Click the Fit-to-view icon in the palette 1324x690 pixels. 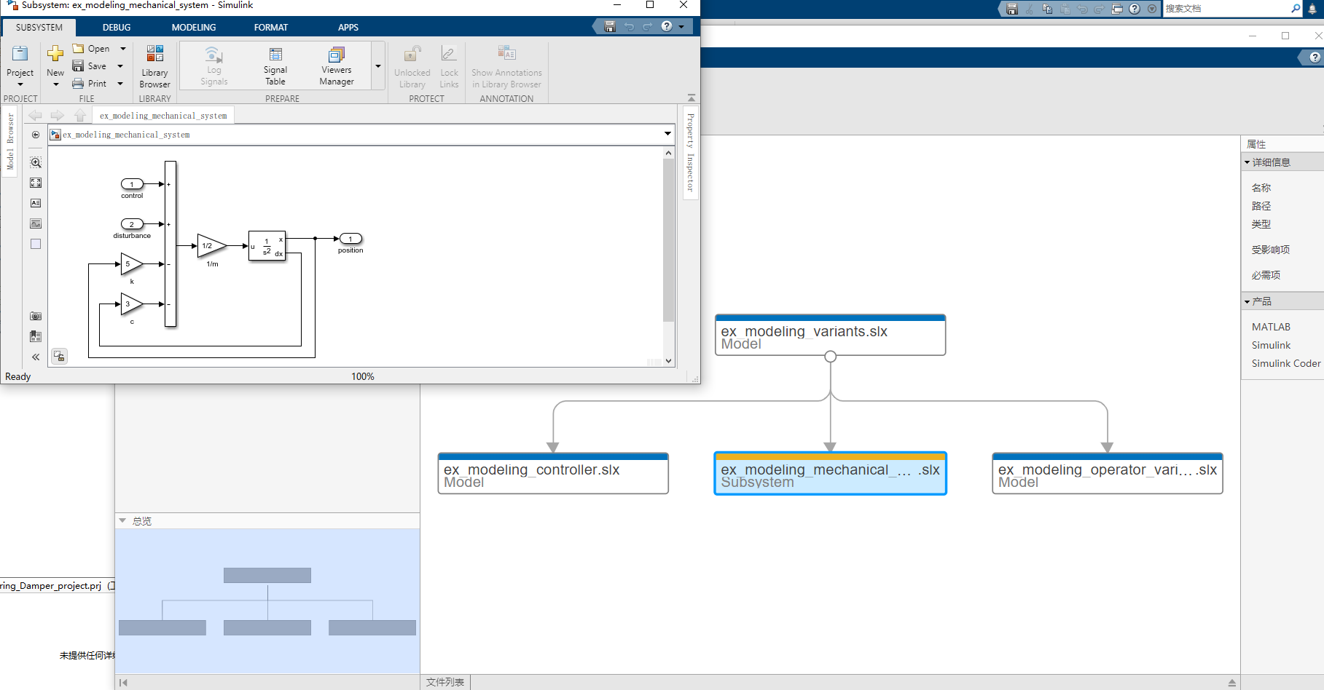pyautogui.click(x=35, y=183)
